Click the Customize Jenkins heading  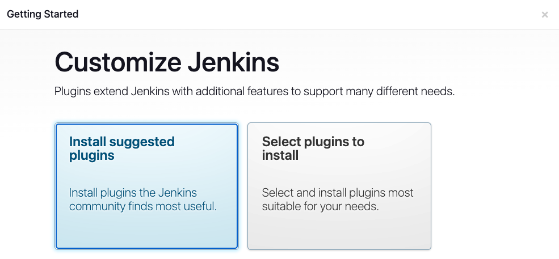point(167,62)
